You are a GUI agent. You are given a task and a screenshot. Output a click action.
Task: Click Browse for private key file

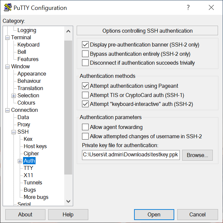point(197,155)
